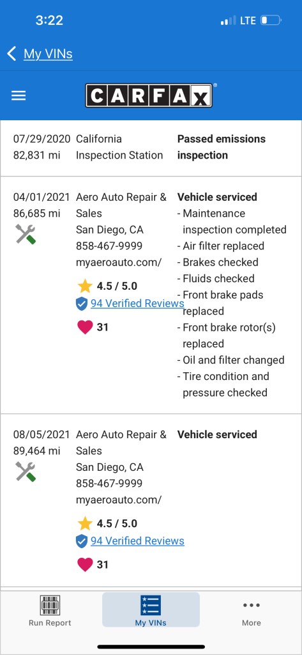This screenshot has width=302, height=655.
Task: Open the hamburger menu icon
Action: coord(19,96)
